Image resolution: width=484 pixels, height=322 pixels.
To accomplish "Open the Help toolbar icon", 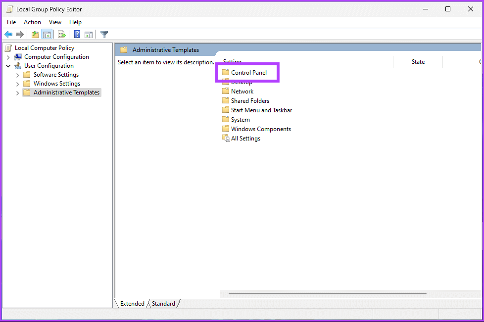I will tap(77, 35).
